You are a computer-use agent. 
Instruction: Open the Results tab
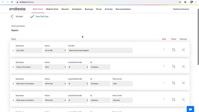(65, 9)
